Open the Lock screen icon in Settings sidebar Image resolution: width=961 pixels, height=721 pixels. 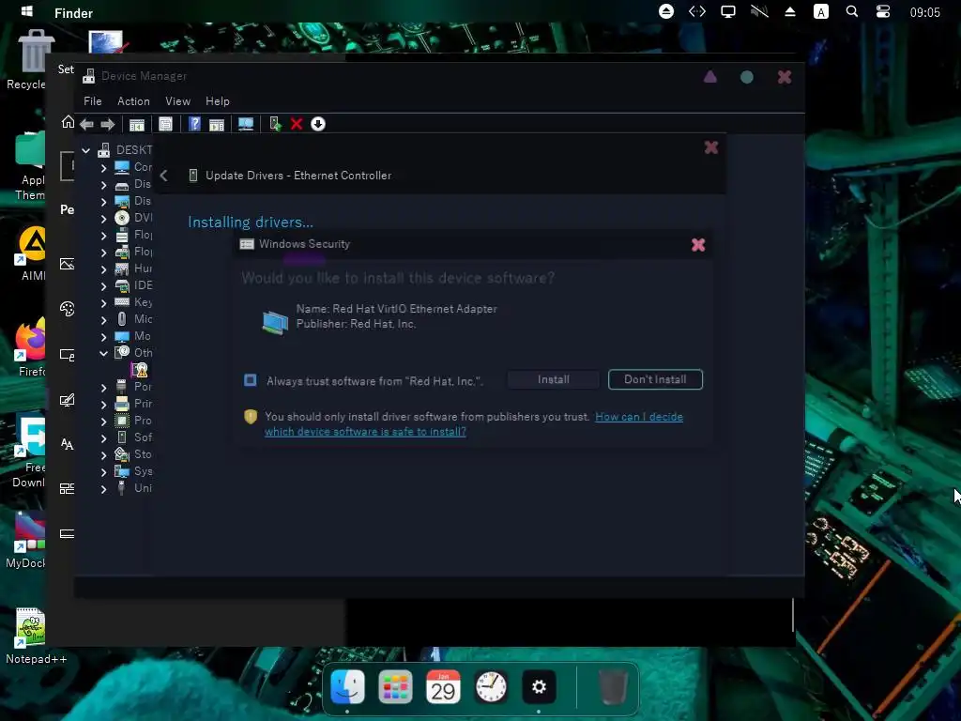pos(67,354)
